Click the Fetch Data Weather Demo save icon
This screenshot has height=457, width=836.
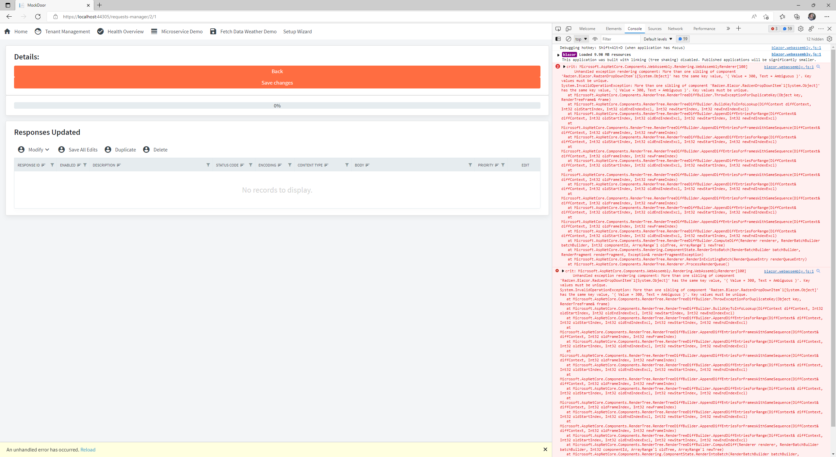(x=213, y=31)
